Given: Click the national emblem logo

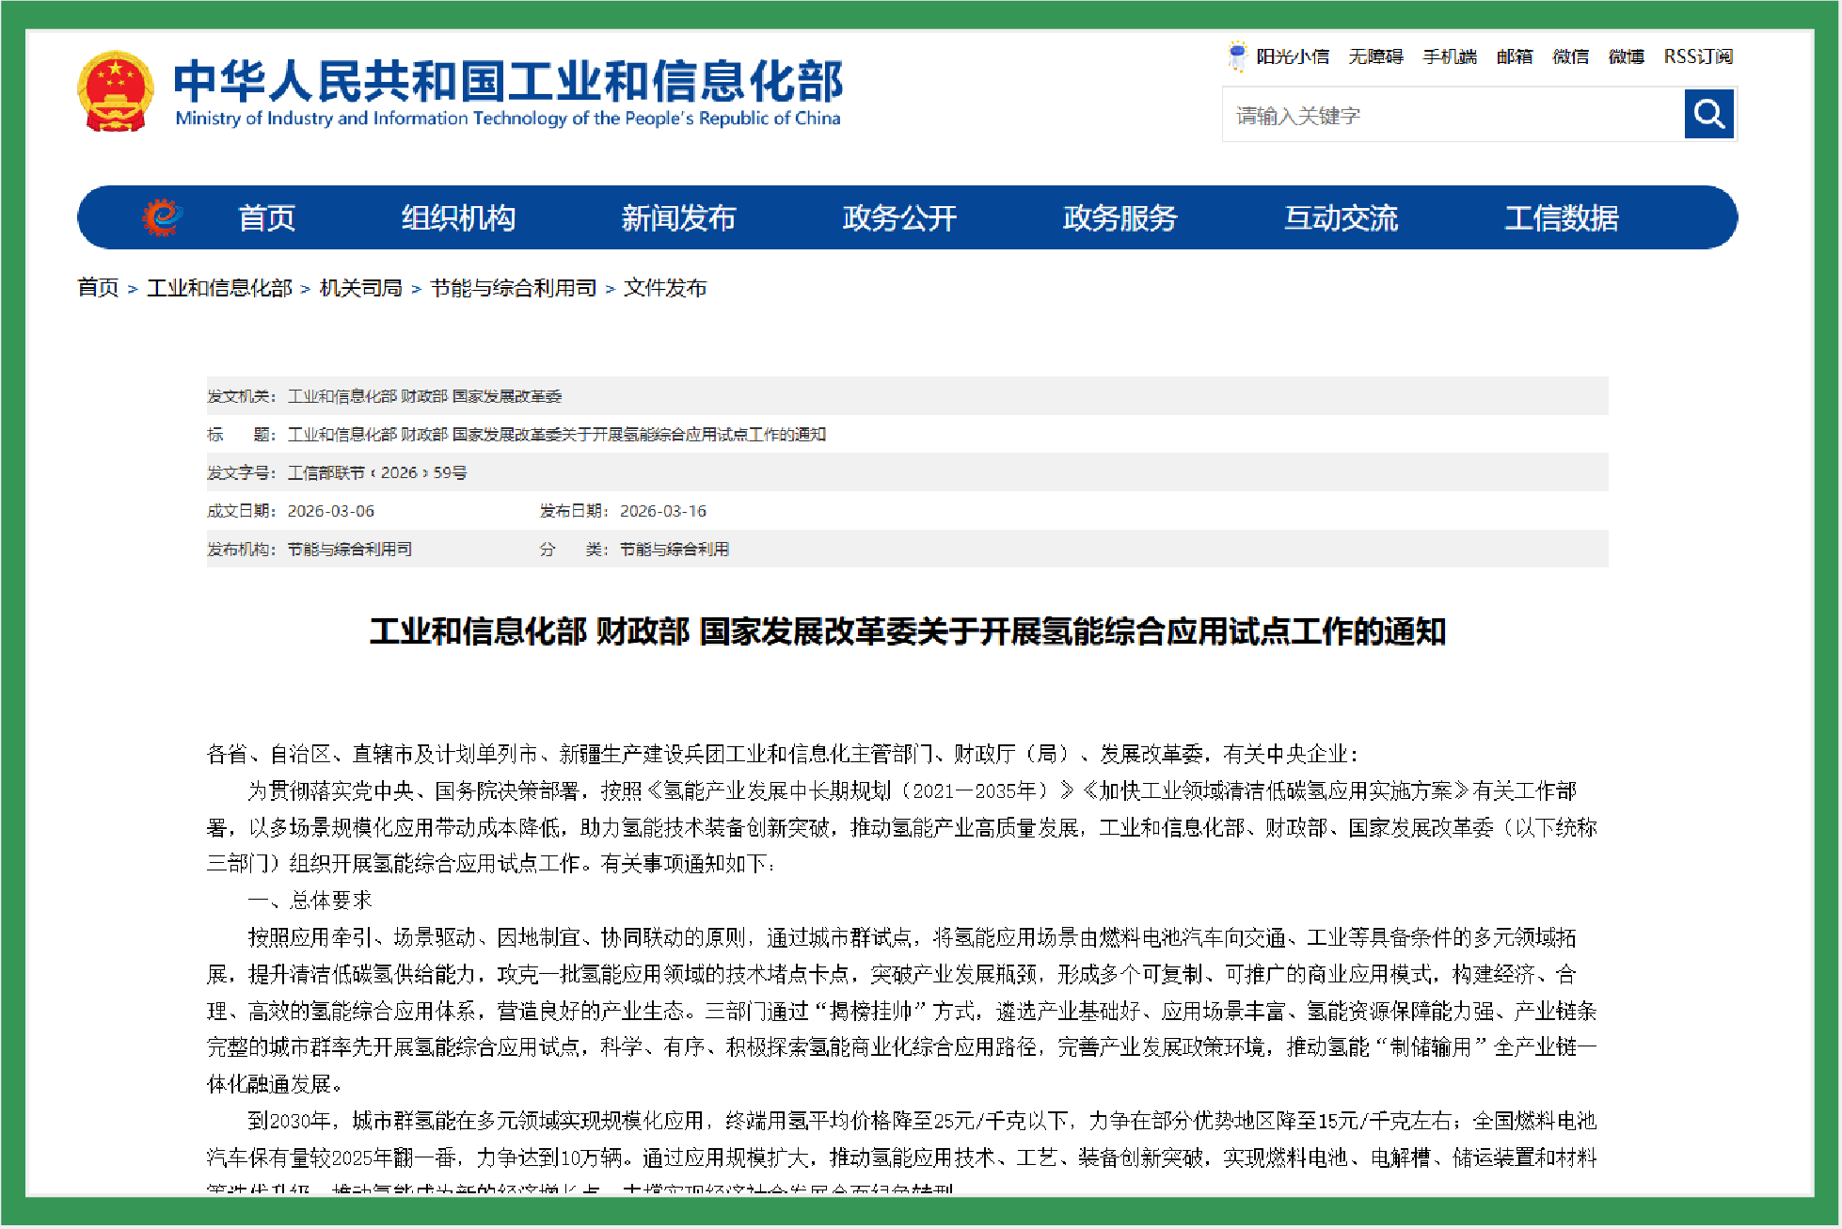Looking at the screenshot, I should point(115,91).
